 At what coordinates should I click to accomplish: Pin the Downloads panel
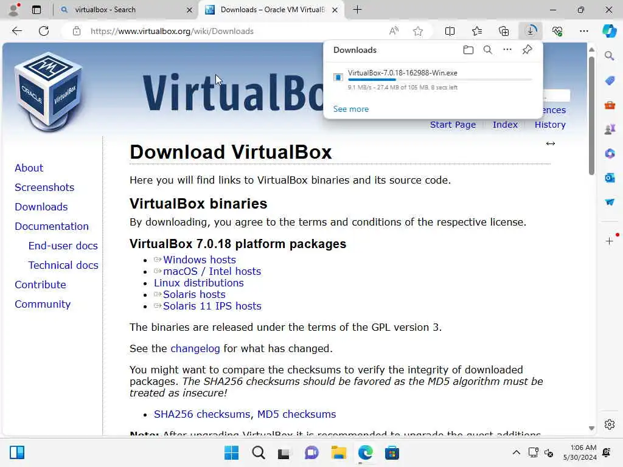pos(527,50)
